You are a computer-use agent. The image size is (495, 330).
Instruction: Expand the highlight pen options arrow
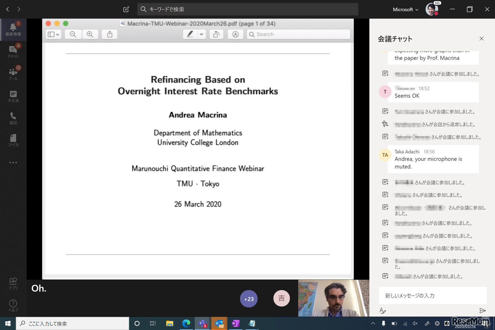pyautogui.click(x=201, y=34)
